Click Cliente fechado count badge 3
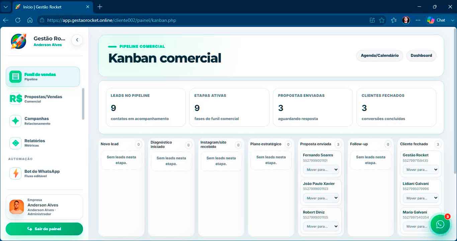Screen dimensions: 457x241 pos(438,145)
